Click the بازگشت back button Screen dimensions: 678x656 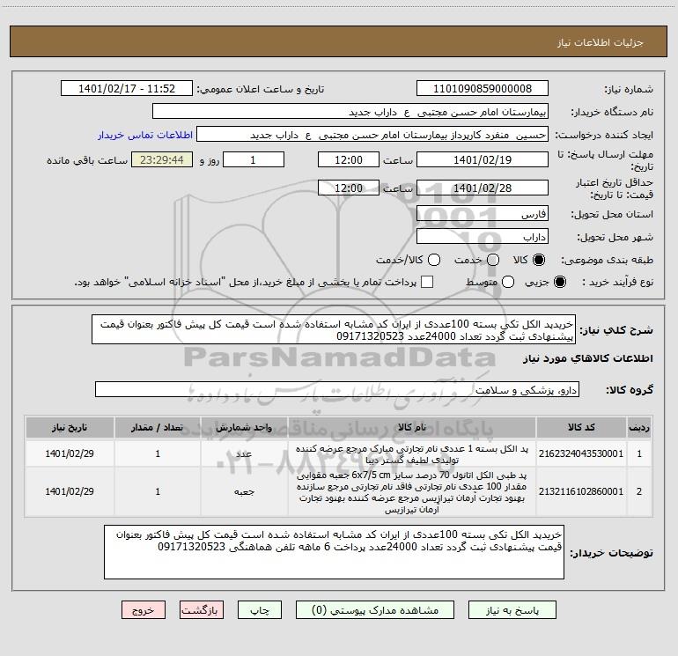tap(202, 610)
